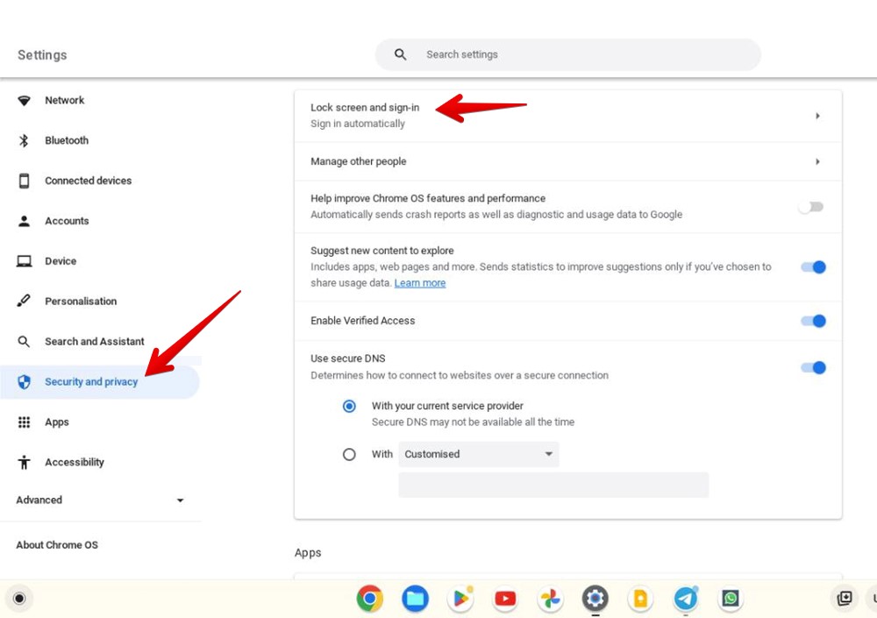
Task: Enable Help improve Chrome OS features toggle
Action: [x=809, y=206]
